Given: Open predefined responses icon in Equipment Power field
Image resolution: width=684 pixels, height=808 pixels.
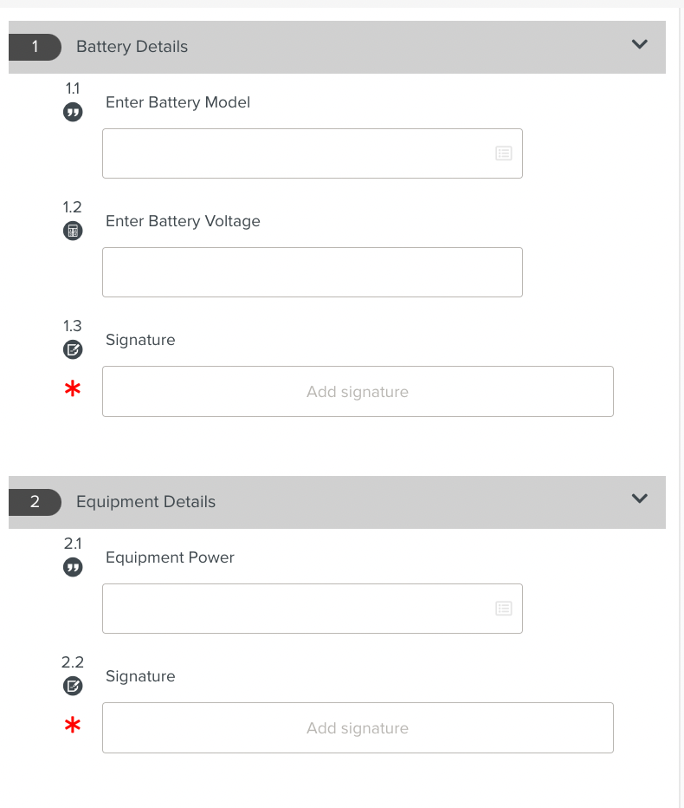Looking at the screenshot, I should point(503,608).
